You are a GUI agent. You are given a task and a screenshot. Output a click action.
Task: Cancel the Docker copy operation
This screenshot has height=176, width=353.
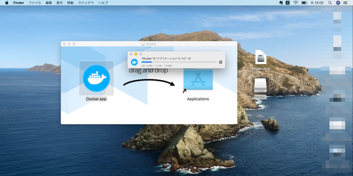coord(221,62)
